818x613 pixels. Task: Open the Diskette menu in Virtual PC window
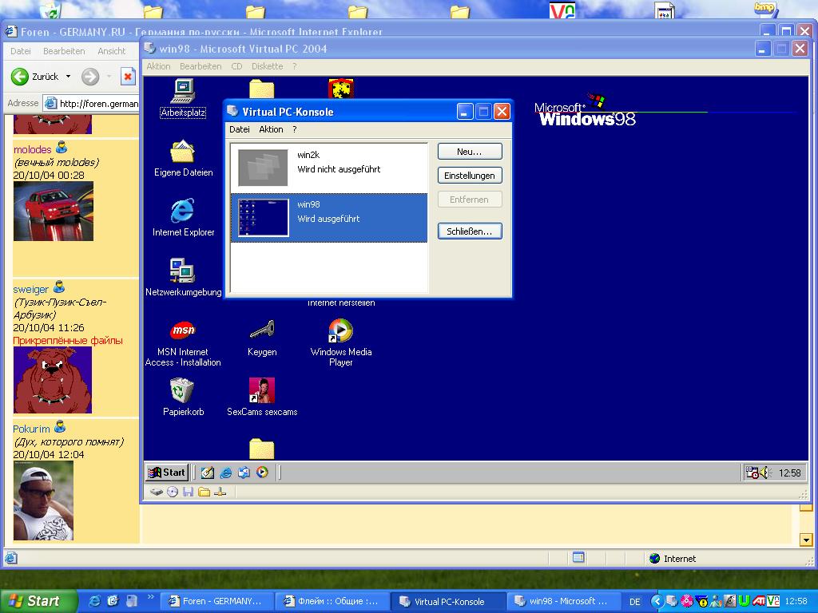[267, 66]
